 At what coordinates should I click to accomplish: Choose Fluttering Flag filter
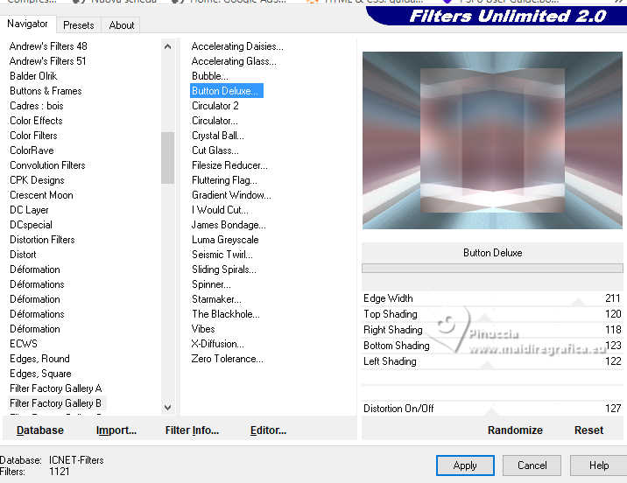[x=224, y=180]
